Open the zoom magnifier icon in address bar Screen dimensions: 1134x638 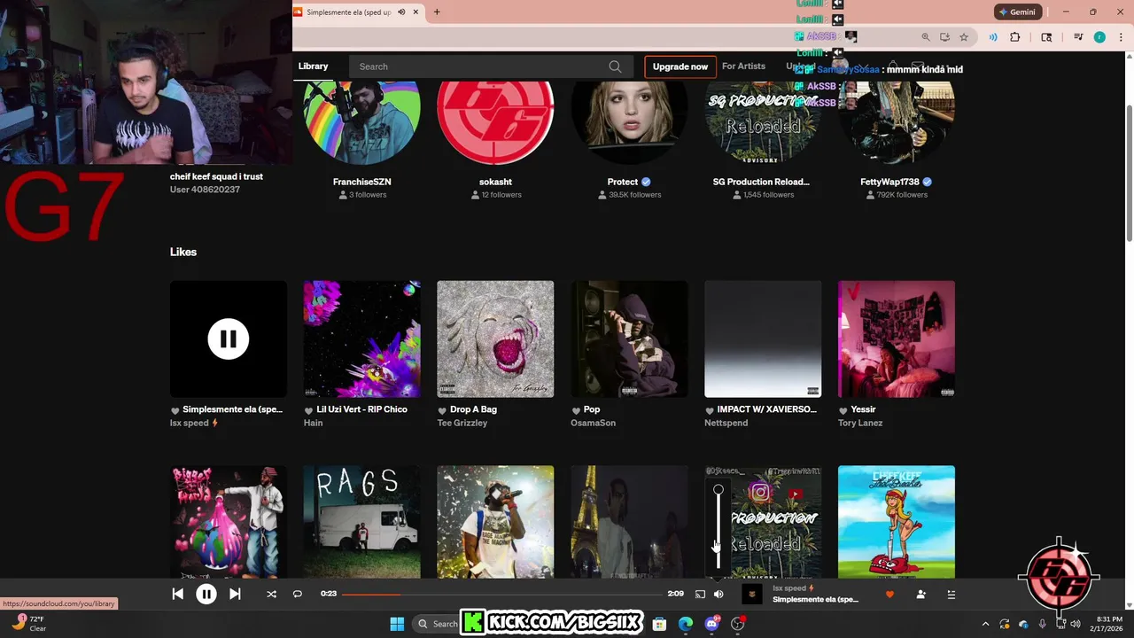click(926, 37)
